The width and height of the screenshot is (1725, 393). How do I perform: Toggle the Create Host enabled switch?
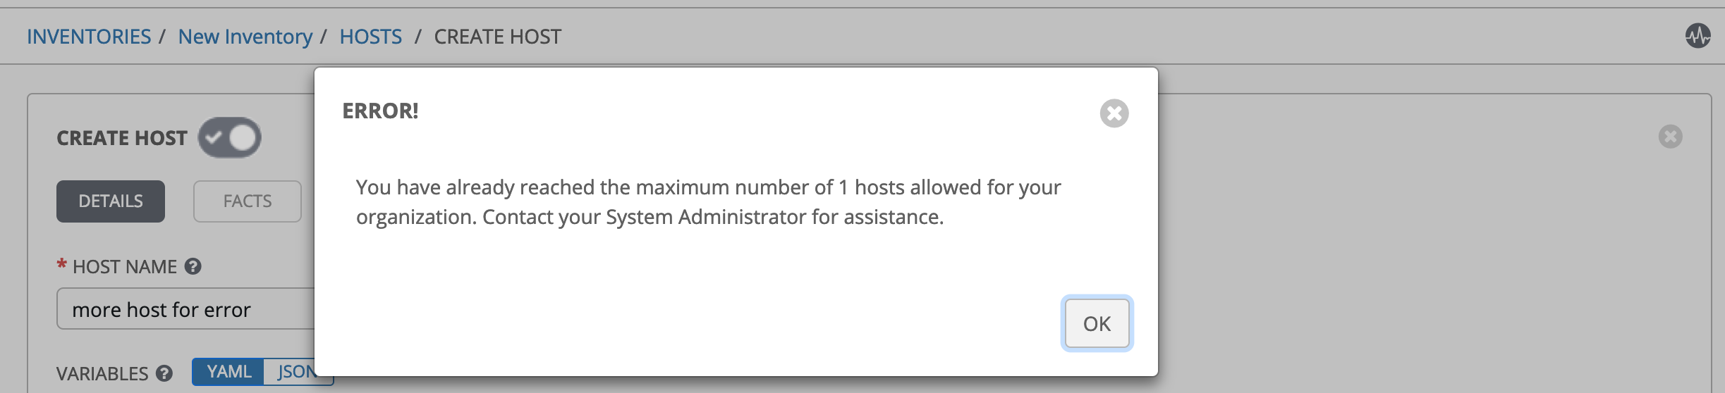coord(229,137)
